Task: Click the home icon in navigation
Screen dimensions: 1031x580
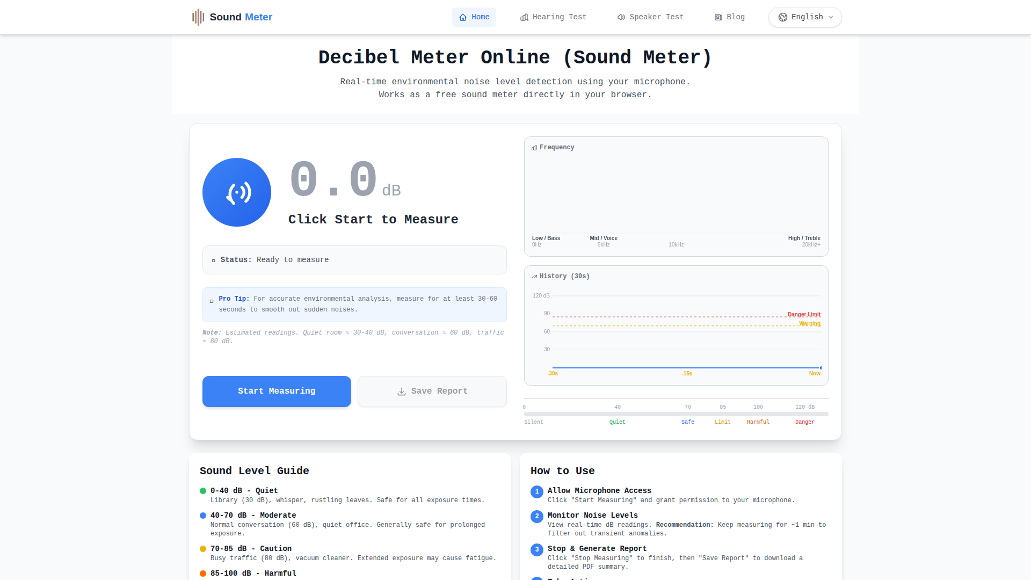Action: click(x=463, y=17)
